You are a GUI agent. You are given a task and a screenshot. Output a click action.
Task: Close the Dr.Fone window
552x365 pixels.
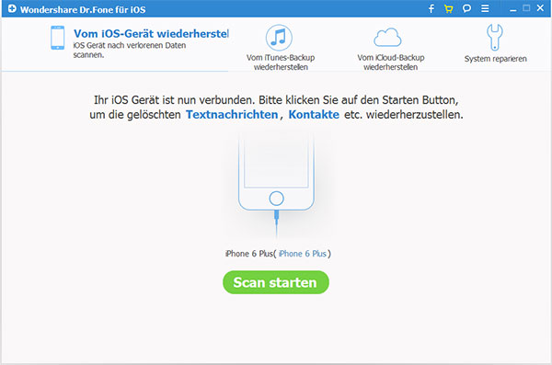pos(540,7)
